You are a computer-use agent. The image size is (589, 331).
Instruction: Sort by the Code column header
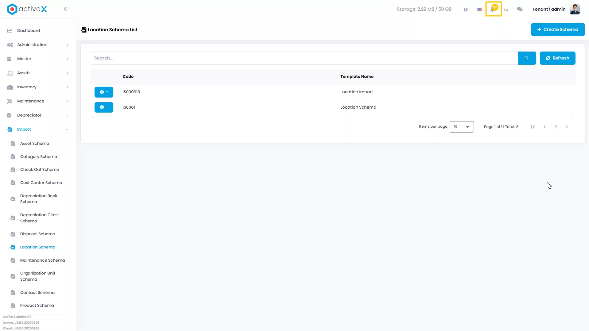pos(128,77)
